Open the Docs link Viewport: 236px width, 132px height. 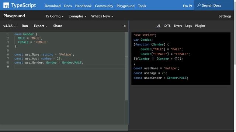click(x=68, y=6)
